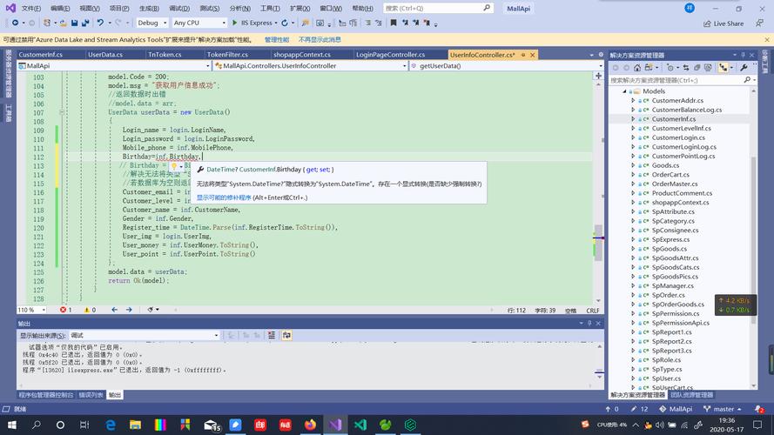The width and height of the screenshot is (774, 435).
Task: Open Firefox from the Windows taskbar
Action: point(310,425)
